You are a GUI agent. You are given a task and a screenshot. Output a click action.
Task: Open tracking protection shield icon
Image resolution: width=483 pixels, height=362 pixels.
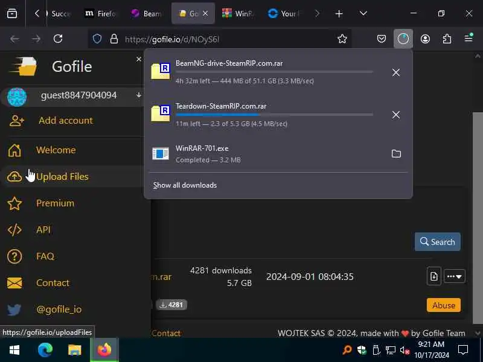point(97,39)
